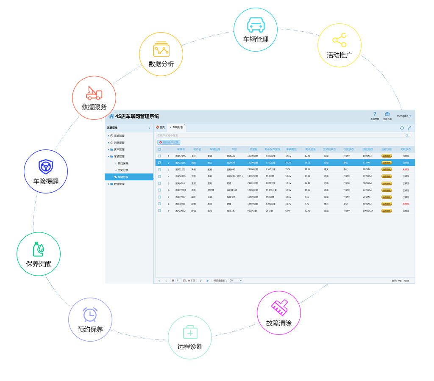Viewport: 434px width, 381px height.
Task: Click the 救援服务 tow truck icon
Action: 94,93
